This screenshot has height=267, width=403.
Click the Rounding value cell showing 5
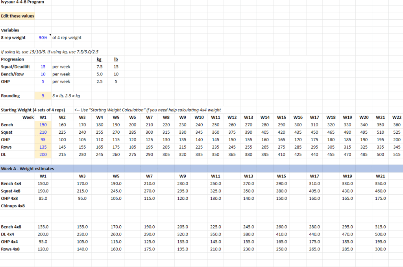[43, 96]
